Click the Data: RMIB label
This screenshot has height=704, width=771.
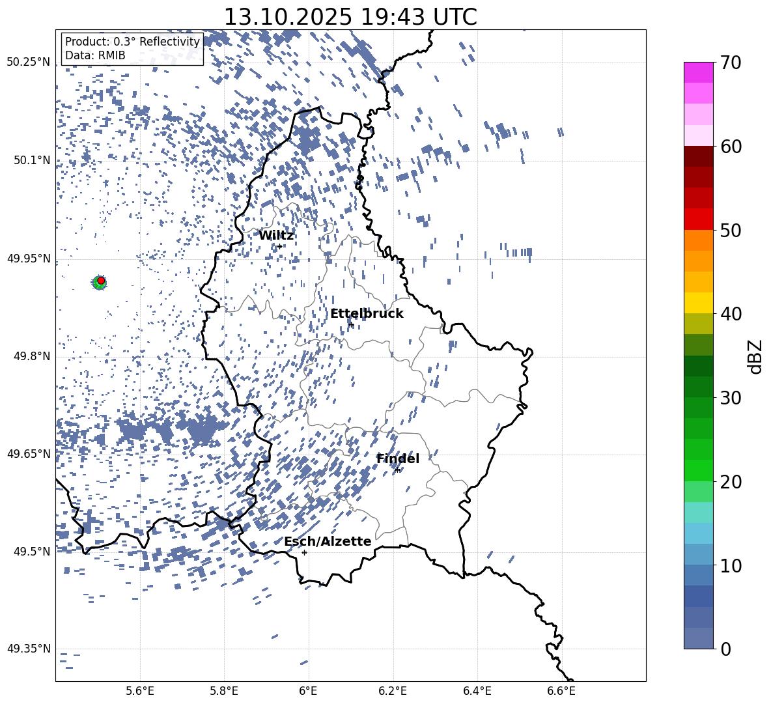(x=95, y=55)
